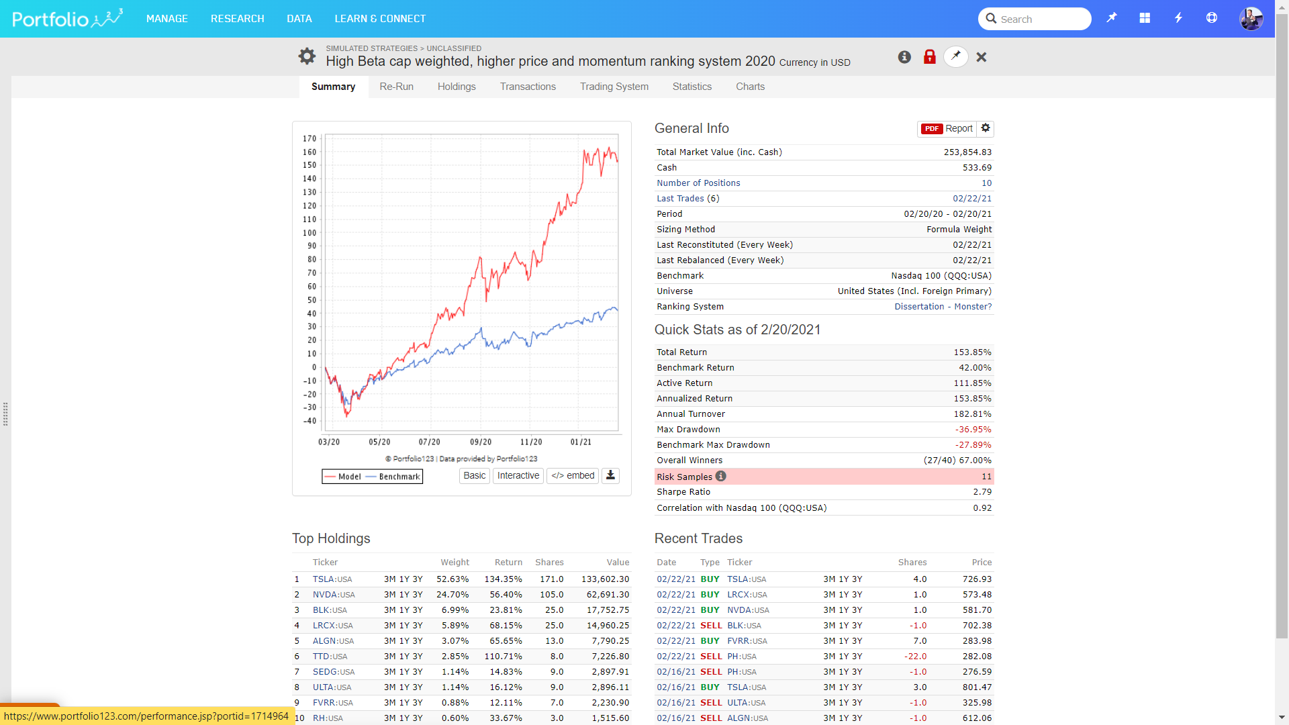Open the pin icon in top navigation bar
The image size is (1289, 725).
(1112, 18)
